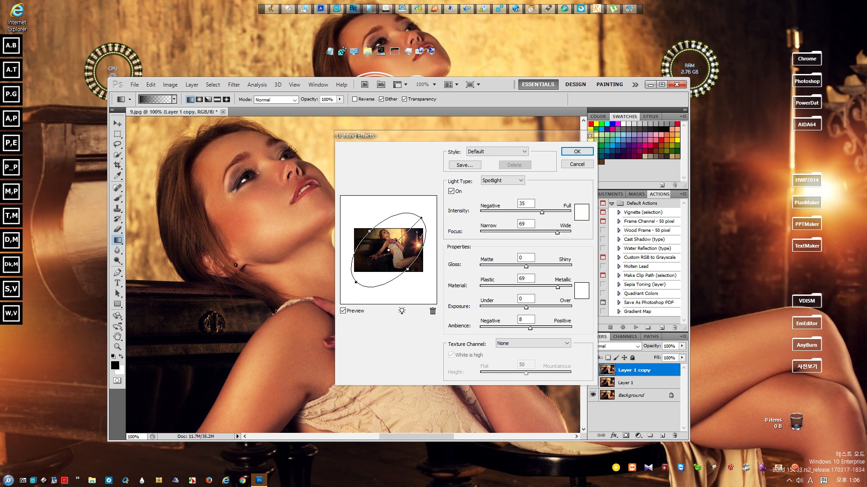This screenshot has width=867, height=487.
Task: Add a layer mask from Layers panel bottom
Action: click(626, 435)
